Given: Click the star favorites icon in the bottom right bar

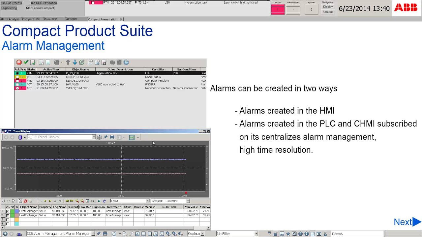Looking at the screenshot, I should point(288,234).
